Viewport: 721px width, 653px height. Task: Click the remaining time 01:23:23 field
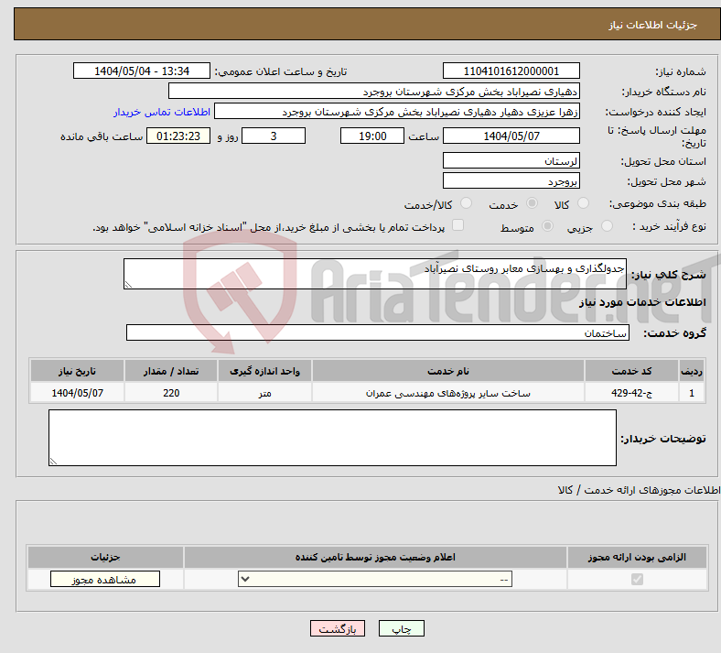(178, 136)
